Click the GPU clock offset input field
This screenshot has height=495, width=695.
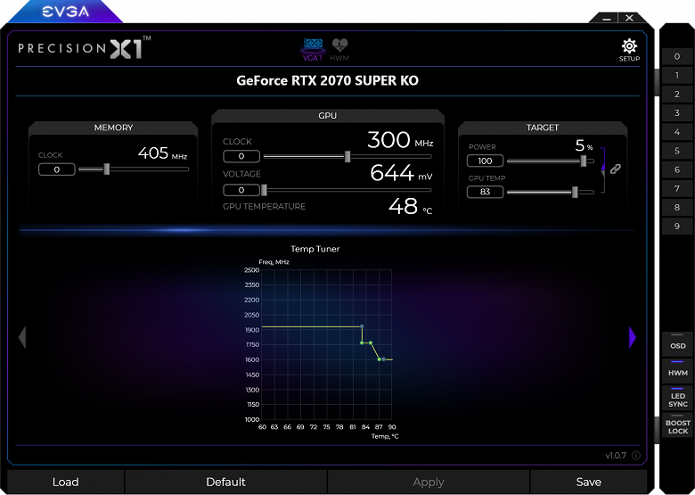[x=241, y=156]
